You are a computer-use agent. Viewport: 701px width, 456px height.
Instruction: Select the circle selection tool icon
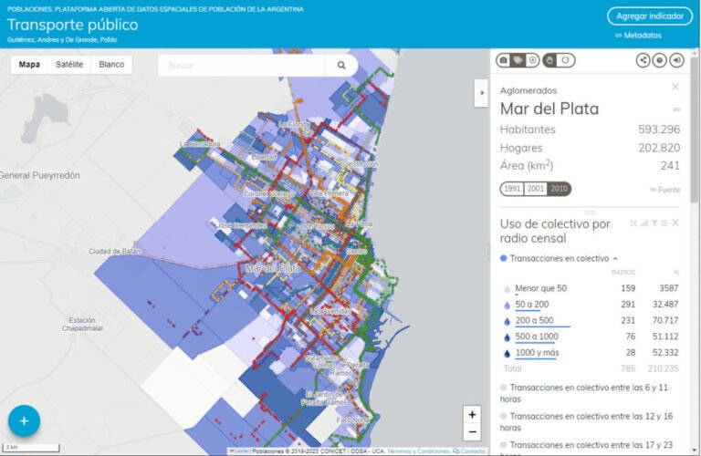click(x=566, y=60)
